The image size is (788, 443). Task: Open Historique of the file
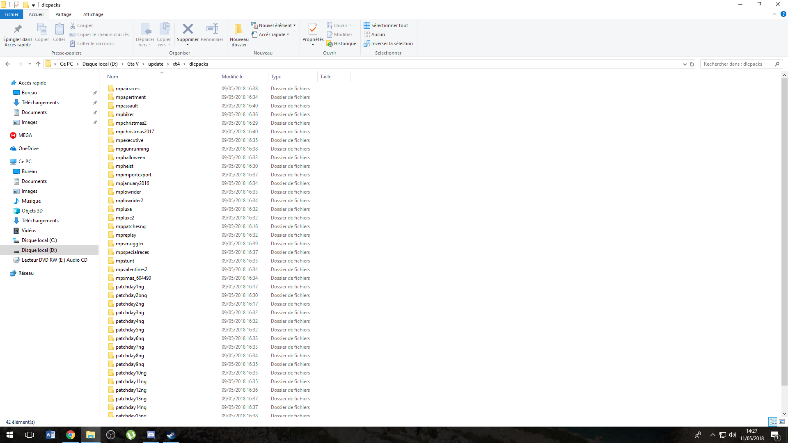341,43
